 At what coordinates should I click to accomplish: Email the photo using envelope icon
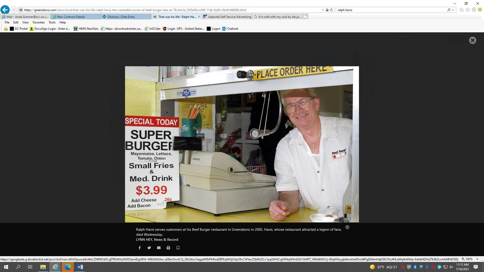(159, 248)
